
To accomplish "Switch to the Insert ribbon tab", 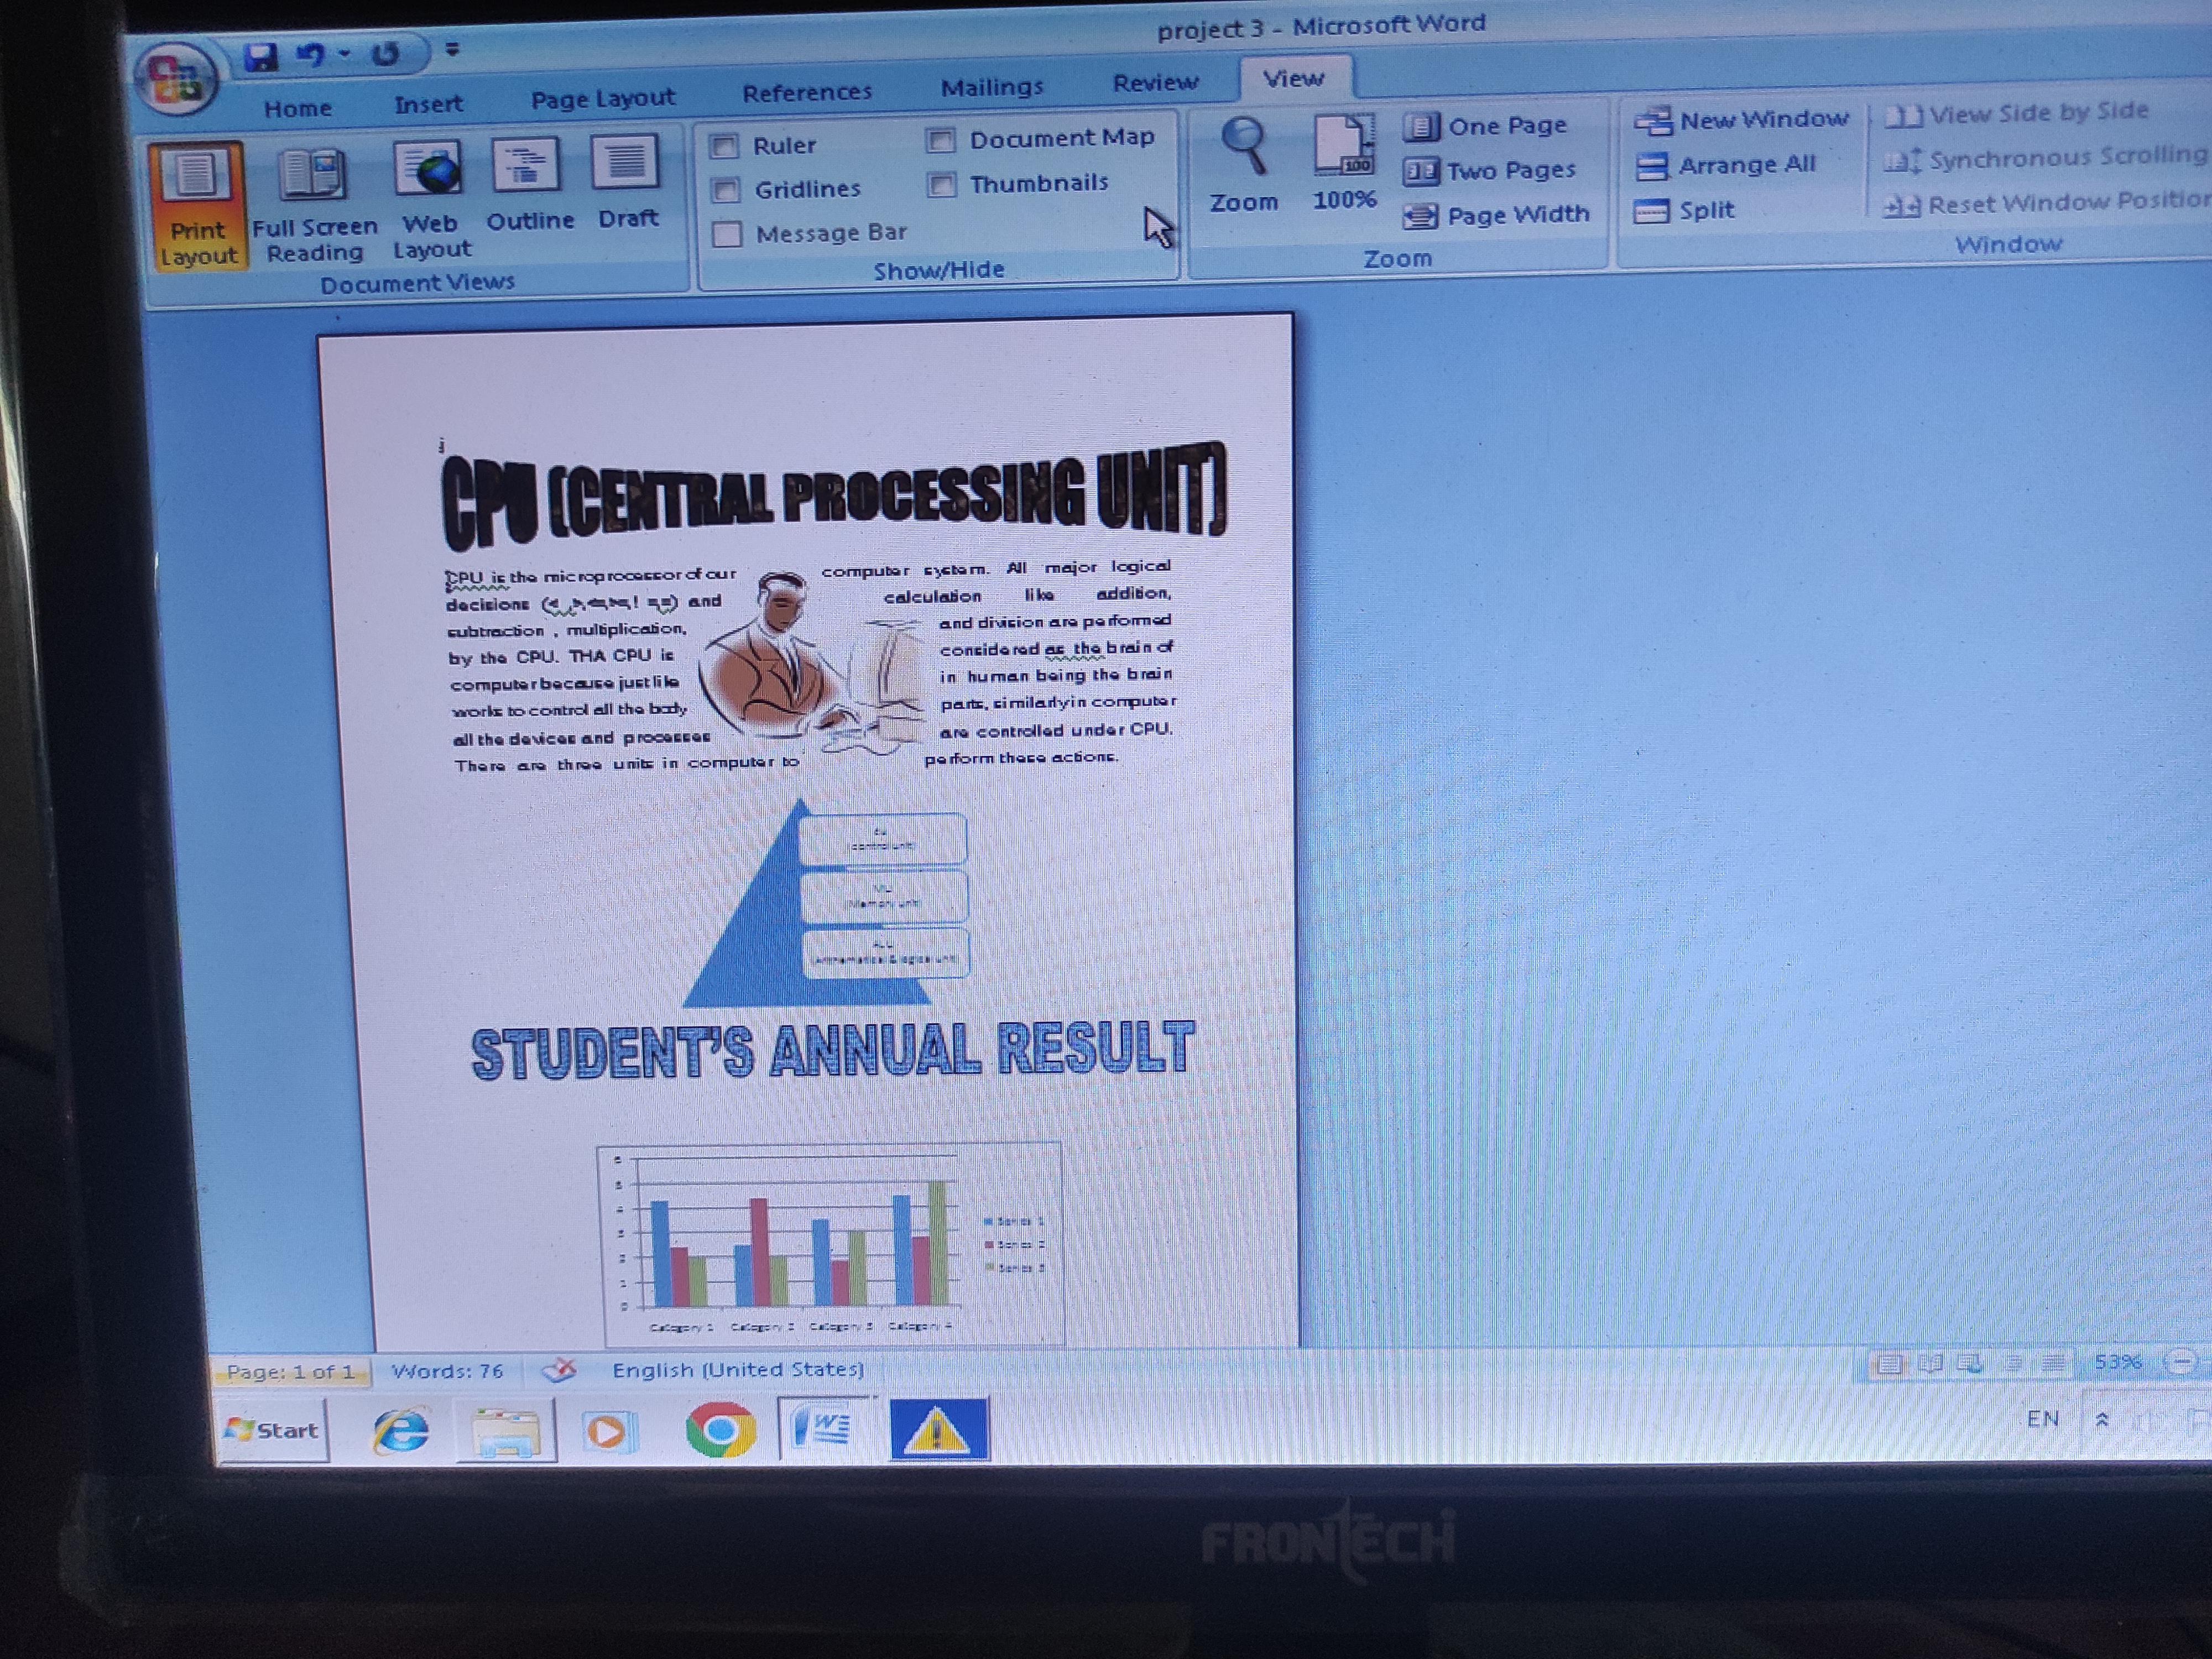I will [x=428, y=104].
